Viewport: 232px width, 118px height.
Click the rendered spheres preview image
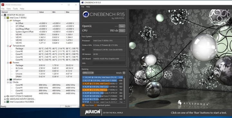180,59
